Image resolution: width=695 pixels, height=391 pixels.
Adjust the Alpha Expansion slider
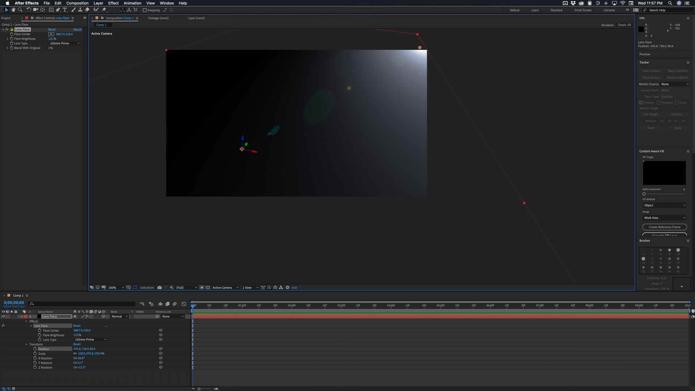[644, 194]
